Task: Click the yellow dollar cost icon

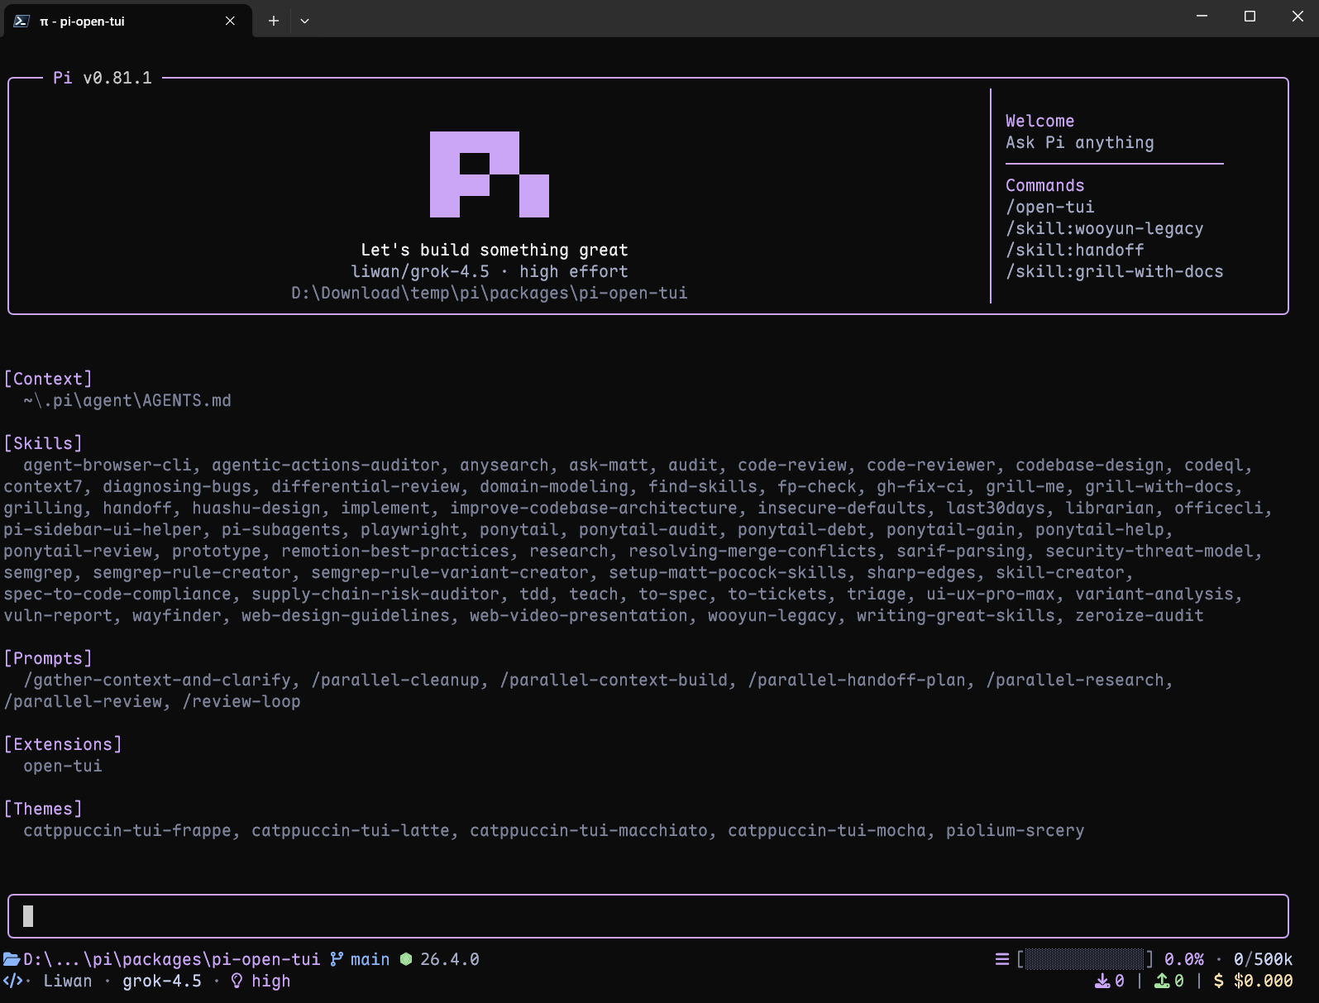Action: point(1219,981)
